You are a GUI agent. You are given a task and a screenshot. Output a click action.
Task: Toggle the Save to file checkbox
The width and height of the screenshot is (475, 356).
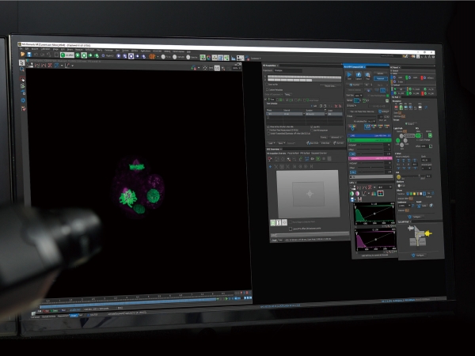pos(268,85)
